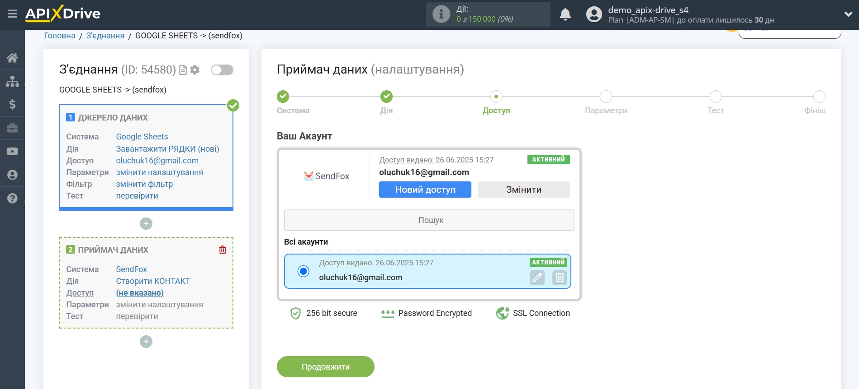Click the Password Encrypted asterisks icon
This screenshot has height=389, width=859.
coord(388,313)
